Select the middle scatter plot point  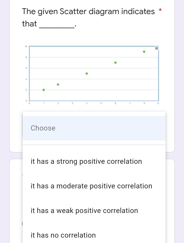tap(87, 74)
